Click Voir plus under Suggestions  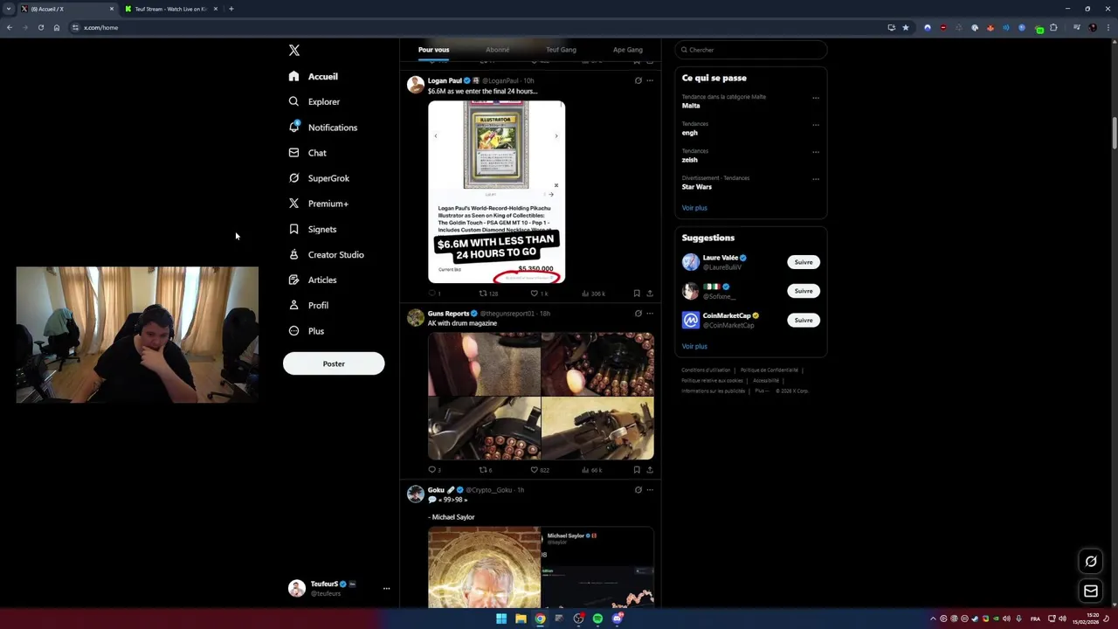click(x=694, y=347)
